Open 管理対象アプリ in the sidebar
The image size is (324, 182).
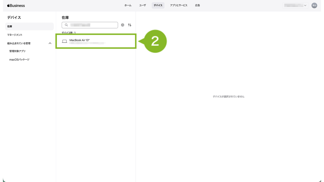point(17,51)
